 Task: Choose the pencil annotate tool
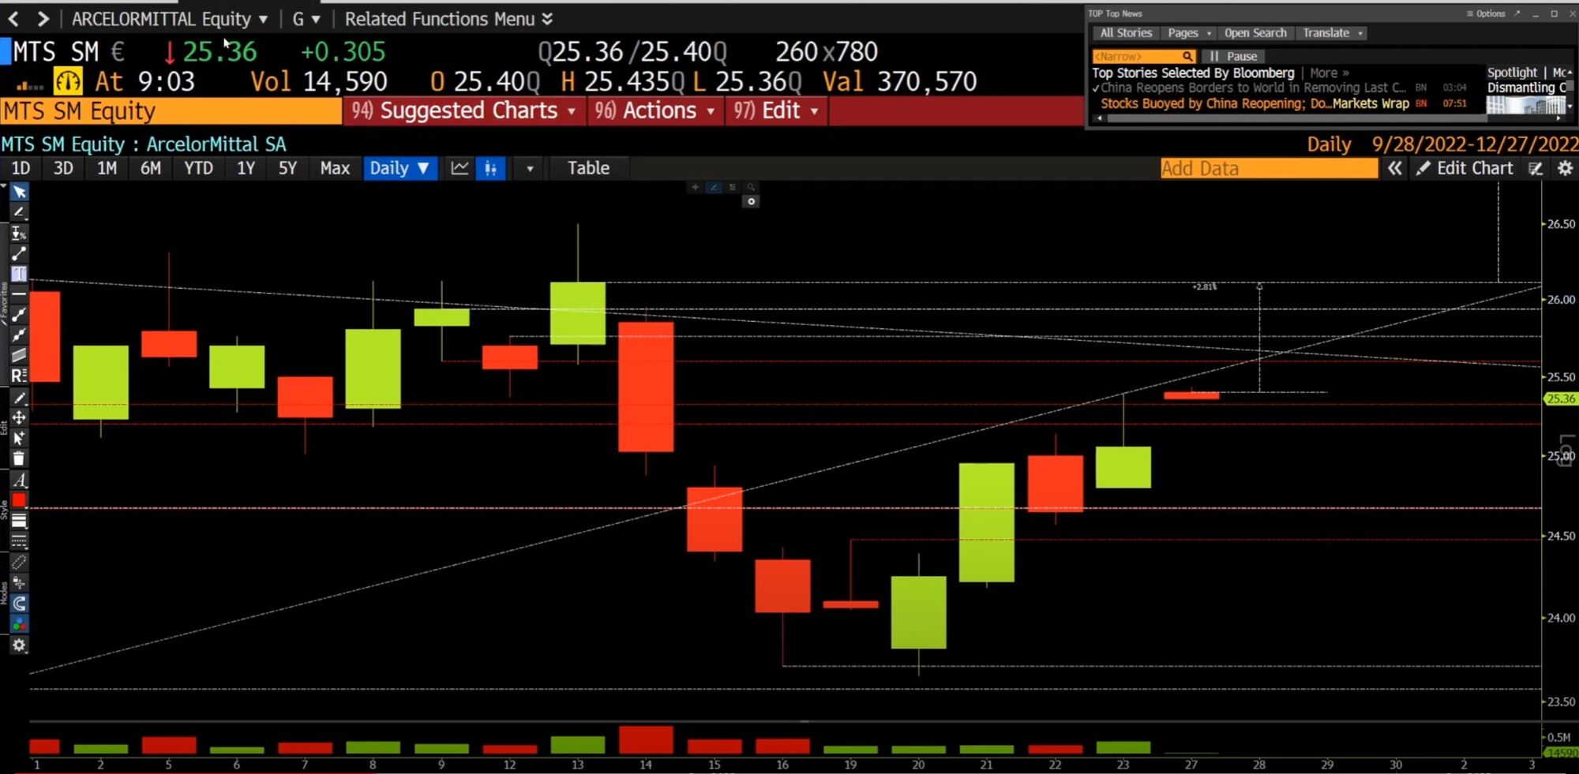click(x=19, y=212)
